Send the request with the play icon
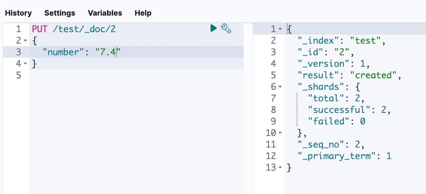Screen dimensions: 426x194 214,28
